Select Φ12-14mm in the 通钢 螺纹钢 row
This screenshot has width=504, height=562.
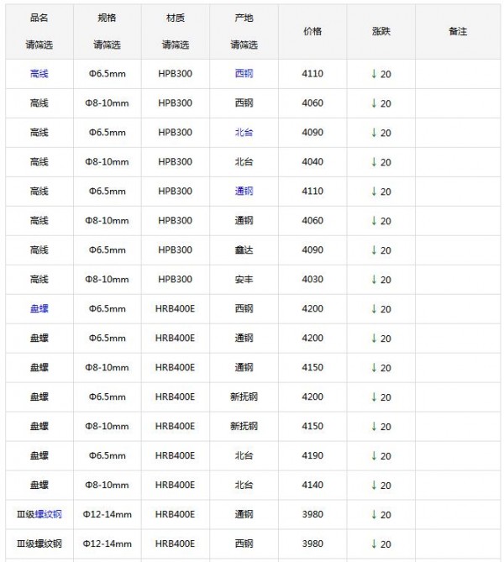click(108, 515)
